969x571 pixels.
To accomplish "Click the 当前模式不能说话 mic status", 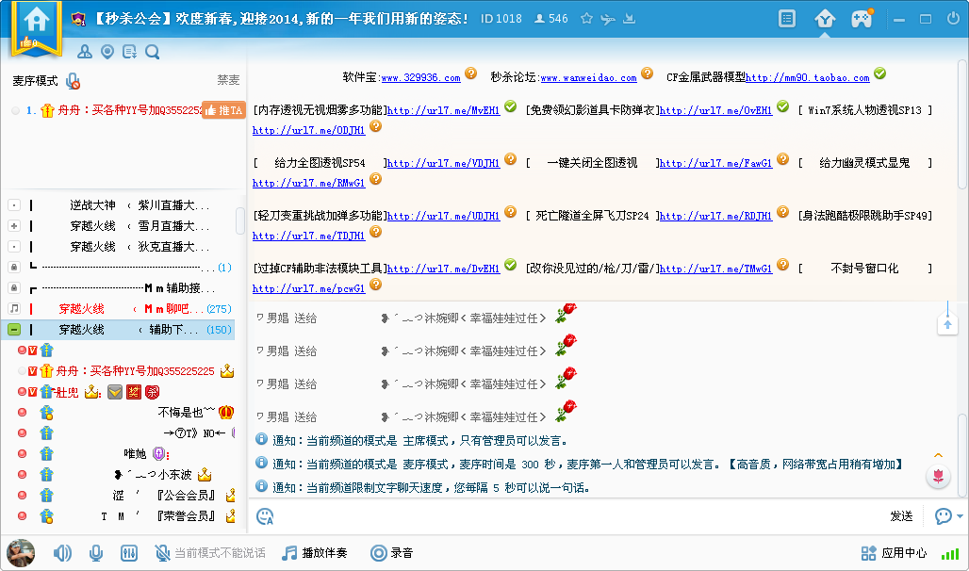I will (x=210, y=552).
